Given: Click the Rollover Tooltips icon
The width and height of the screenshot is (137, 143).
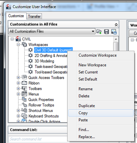Looking at the screenshot, I should point(24,105).
